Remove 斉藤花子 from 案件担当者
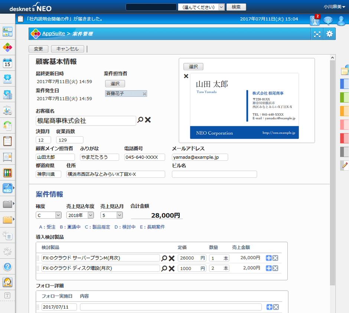349x313 pixels. (144, 94)
